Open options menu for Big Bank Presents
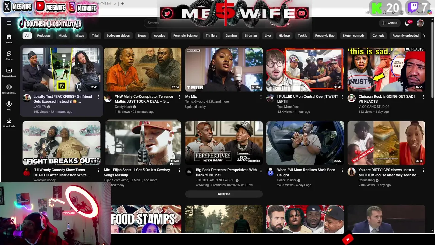 click(261, 170)
